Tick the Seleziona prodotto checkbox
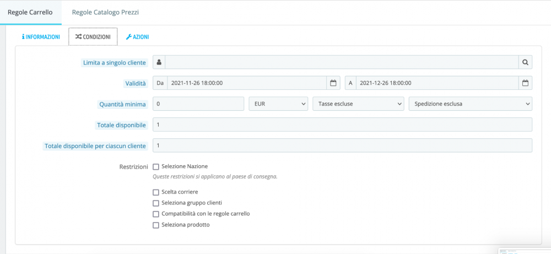Viewport: 551px width, 254px height. pyautogui.click(x=156, y=225)
